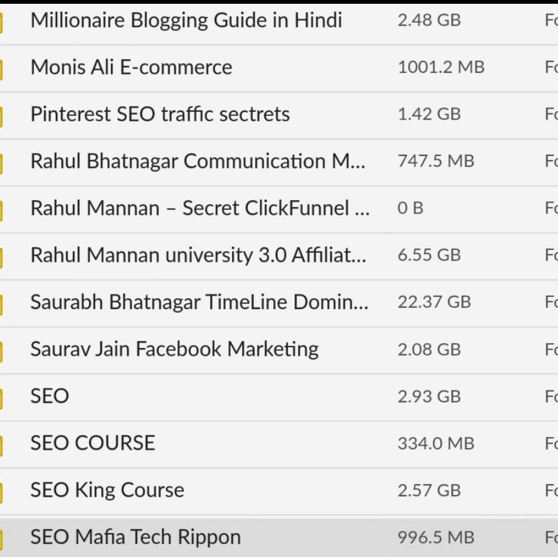Select the SEO COURSE folder
558x557 pixels.
coord(93,443)
